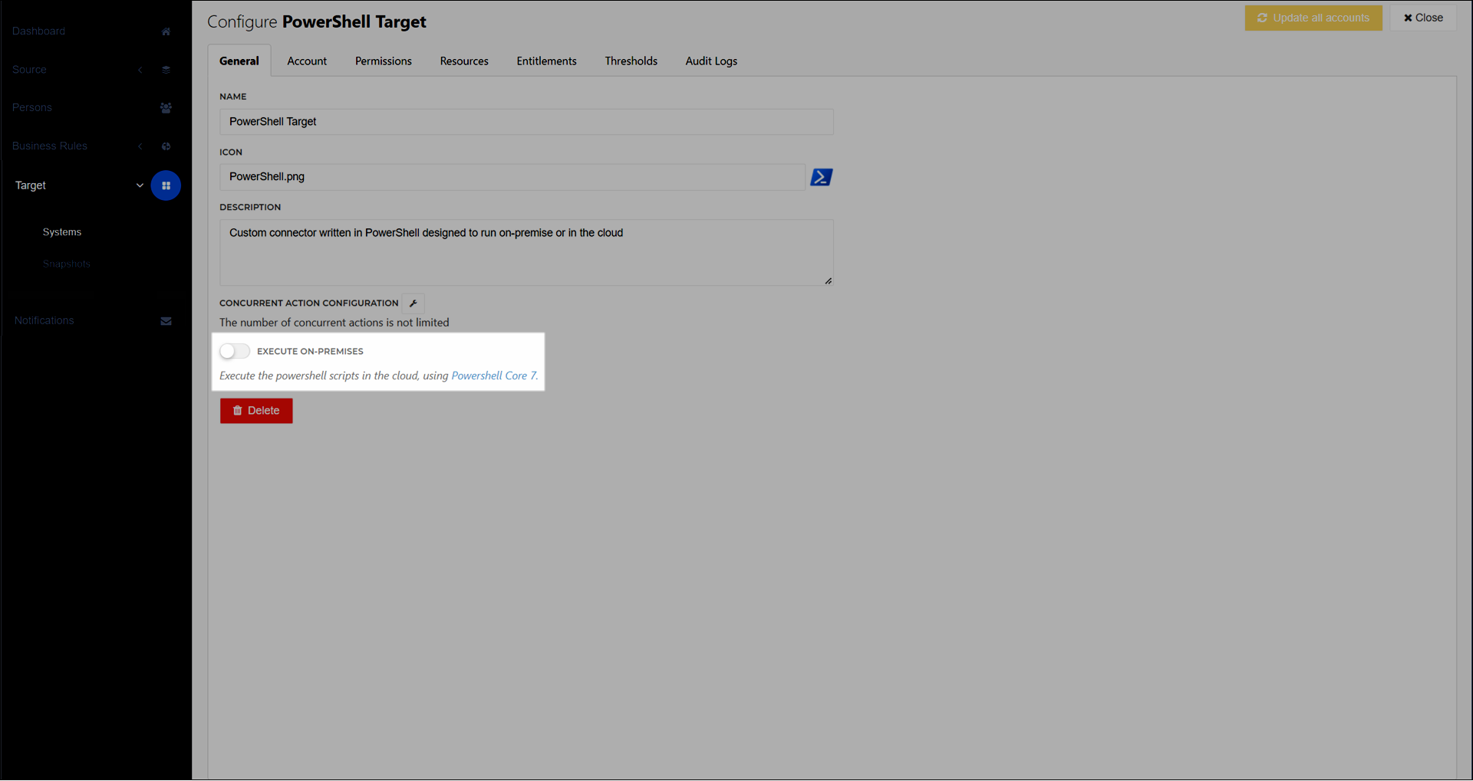
Task: Open the Resources tab
Action: [x=464, y=61]
